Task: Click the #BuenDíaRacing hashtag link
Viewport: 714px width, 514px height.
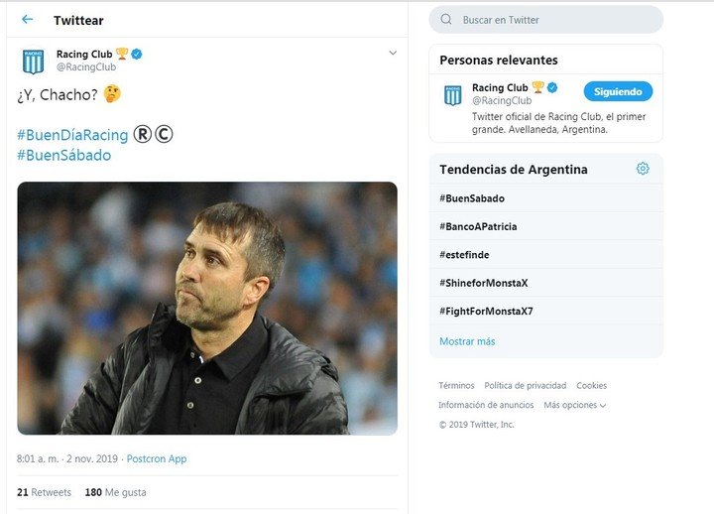Action: [72, 135]
